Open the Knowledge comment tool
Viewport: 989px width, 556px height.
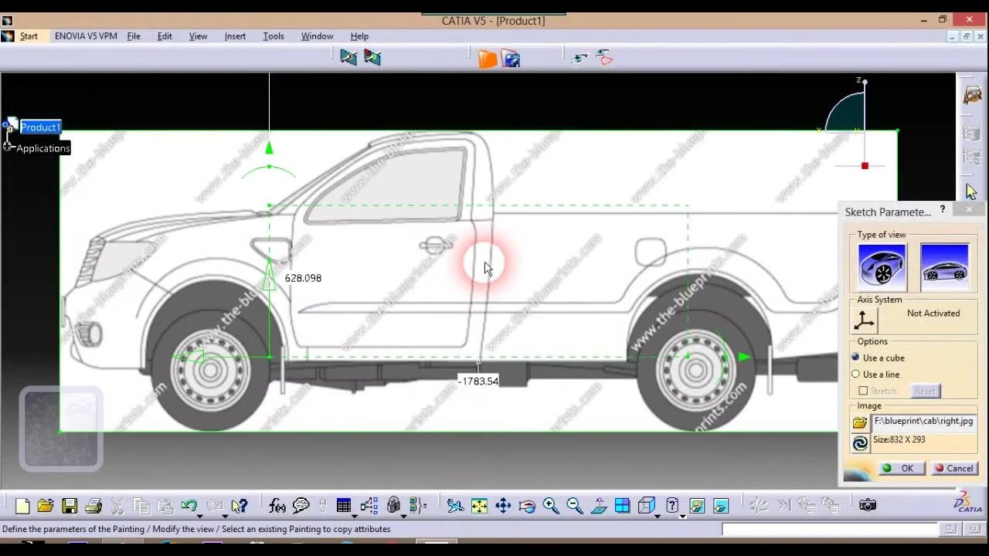point(301,506)
